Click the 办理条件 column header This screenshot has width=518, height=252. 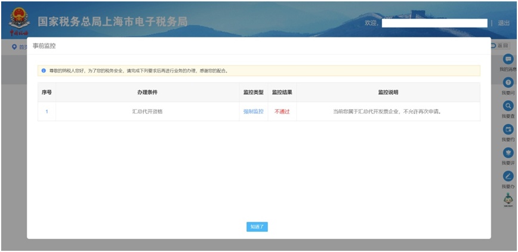147,92
